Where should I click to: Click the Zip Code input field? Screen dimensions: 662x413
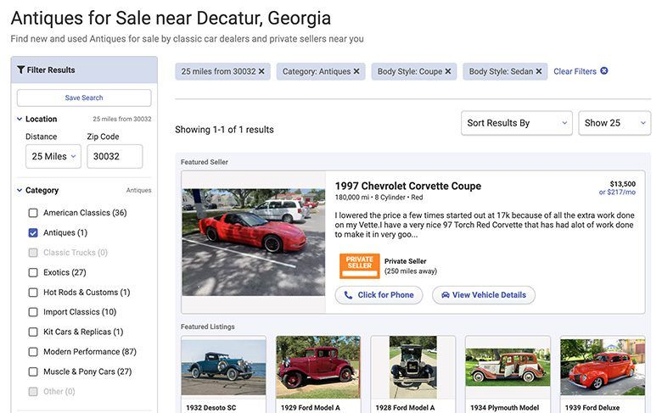pos(115,157)
